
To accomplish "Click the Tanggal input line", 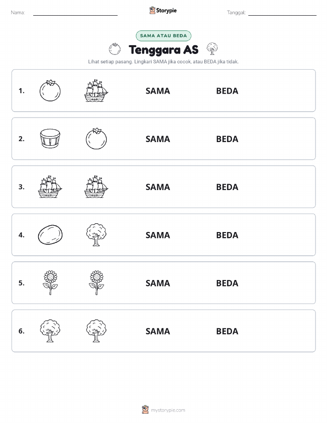I will 282,12.
